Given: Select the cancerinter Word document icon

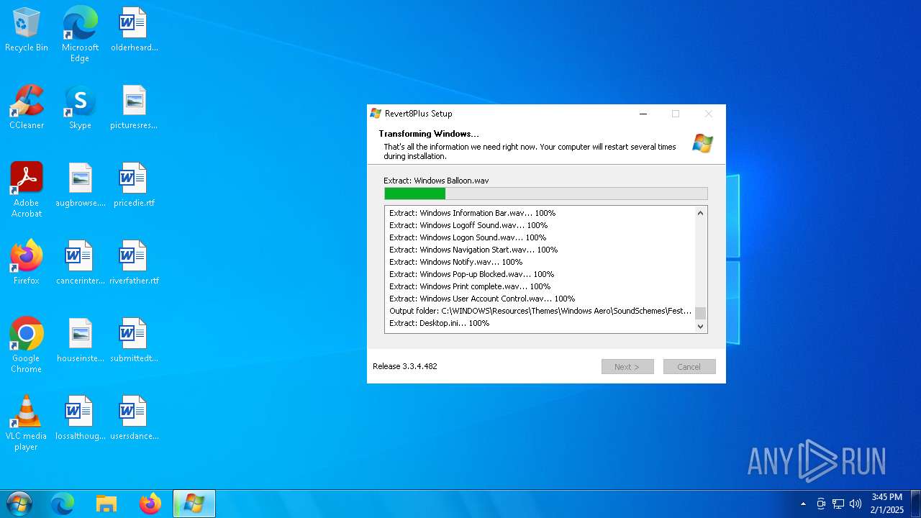Looking at the screenshot, I should 80,263.
